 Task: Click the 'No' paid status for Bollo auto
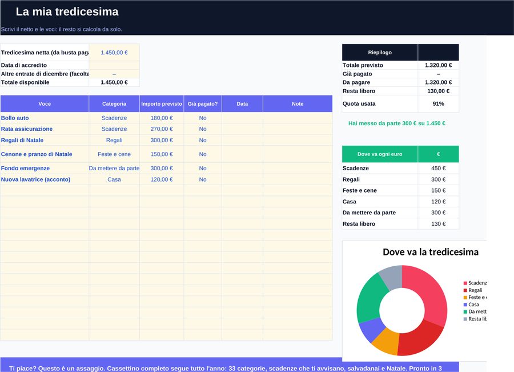point(203,118)
